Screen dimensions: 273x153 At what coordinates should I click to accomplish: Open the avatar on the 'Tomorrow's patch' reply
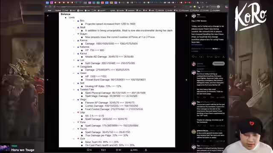coord(194,103)
